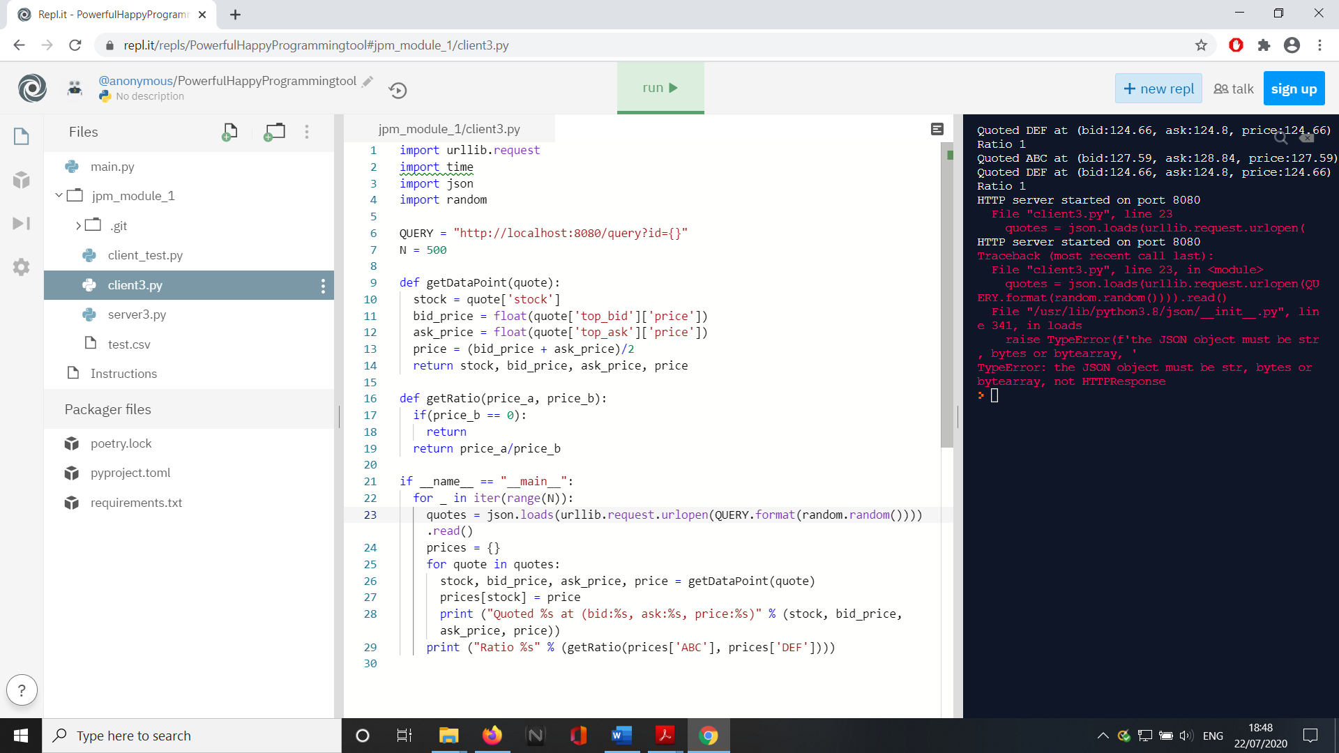Create a new folder in the Files panel
Image resolution: width=1339 pixels, height=753 pixels.
pos(274,132)
